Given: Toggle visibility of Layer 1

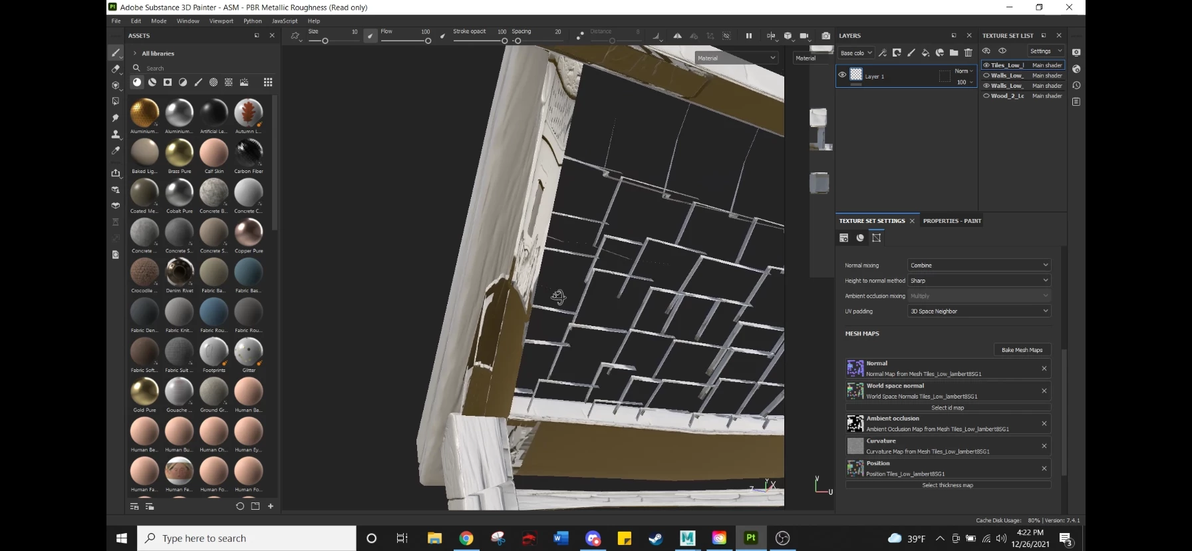Looking at the screenshot, I should (842, 75).
